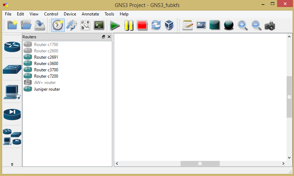This screenshot has width=294, height=176.
Task: Open console to all devices
Action: 99,25
